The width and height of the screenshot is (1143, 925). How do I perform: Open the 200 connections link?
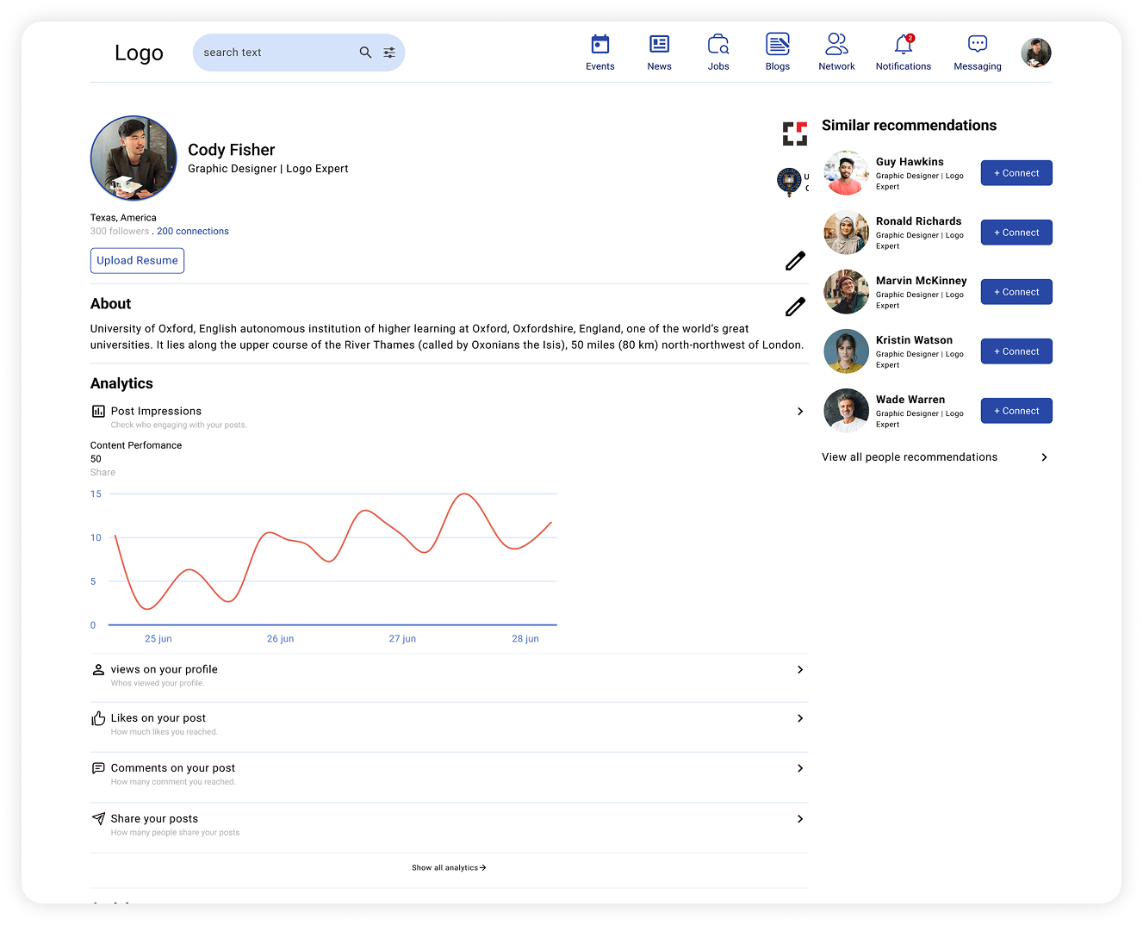pos(192,231)
